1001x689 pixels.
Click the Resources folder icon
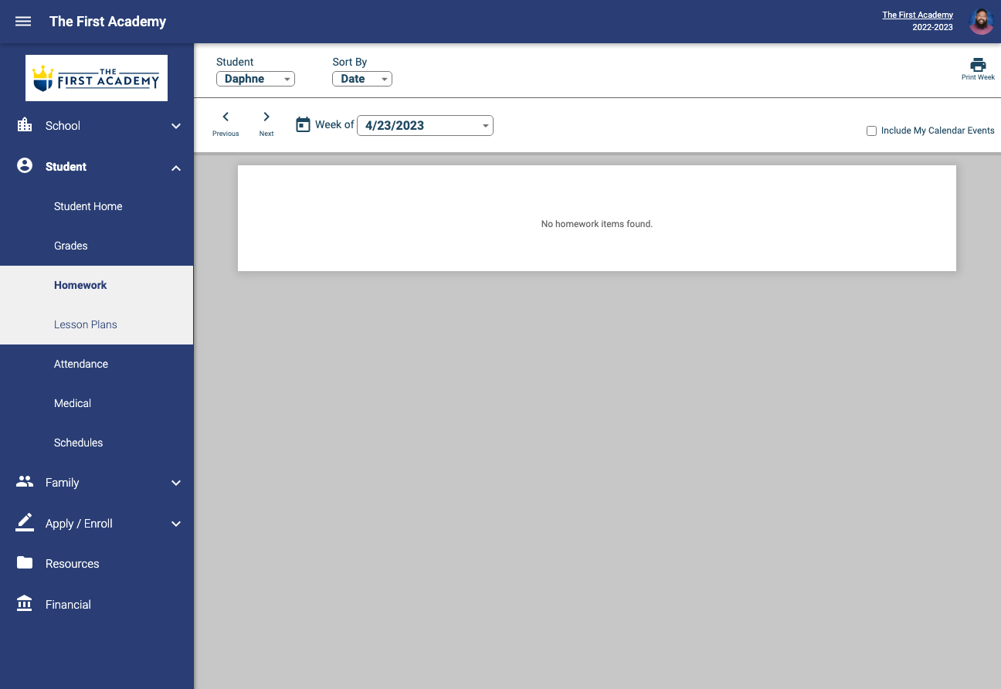[x=25, y=563]
